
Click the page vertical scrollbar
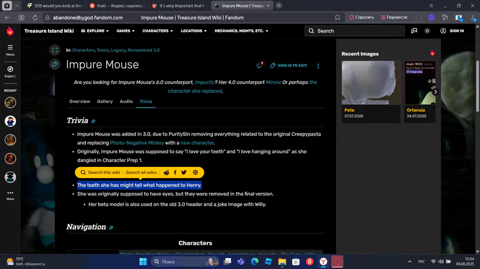(477, 86)
